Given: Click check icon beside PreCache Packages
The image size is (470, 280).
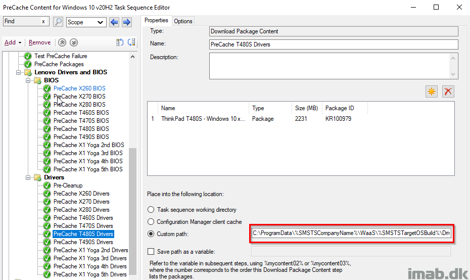Looking at the screenshot, I should coord(28,64).
